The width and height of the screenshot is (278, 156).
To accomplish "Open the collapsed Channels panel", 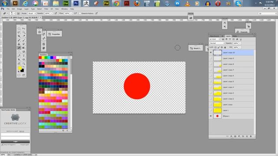I will pos(242,32).
